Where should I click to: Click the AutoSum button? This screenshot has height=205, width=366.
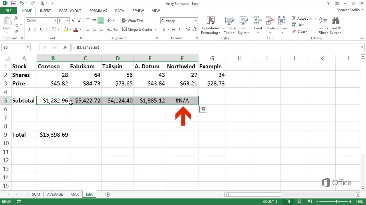[x=302, y=19]
